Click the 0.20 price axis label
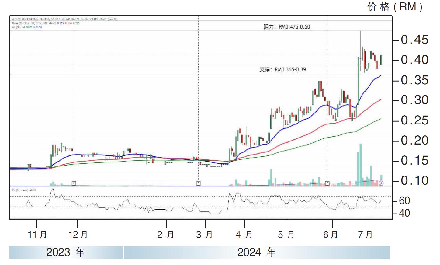Image resolution: width=440 pixels, height=265 pixels. pyautogui.click(x=414, y=141)
